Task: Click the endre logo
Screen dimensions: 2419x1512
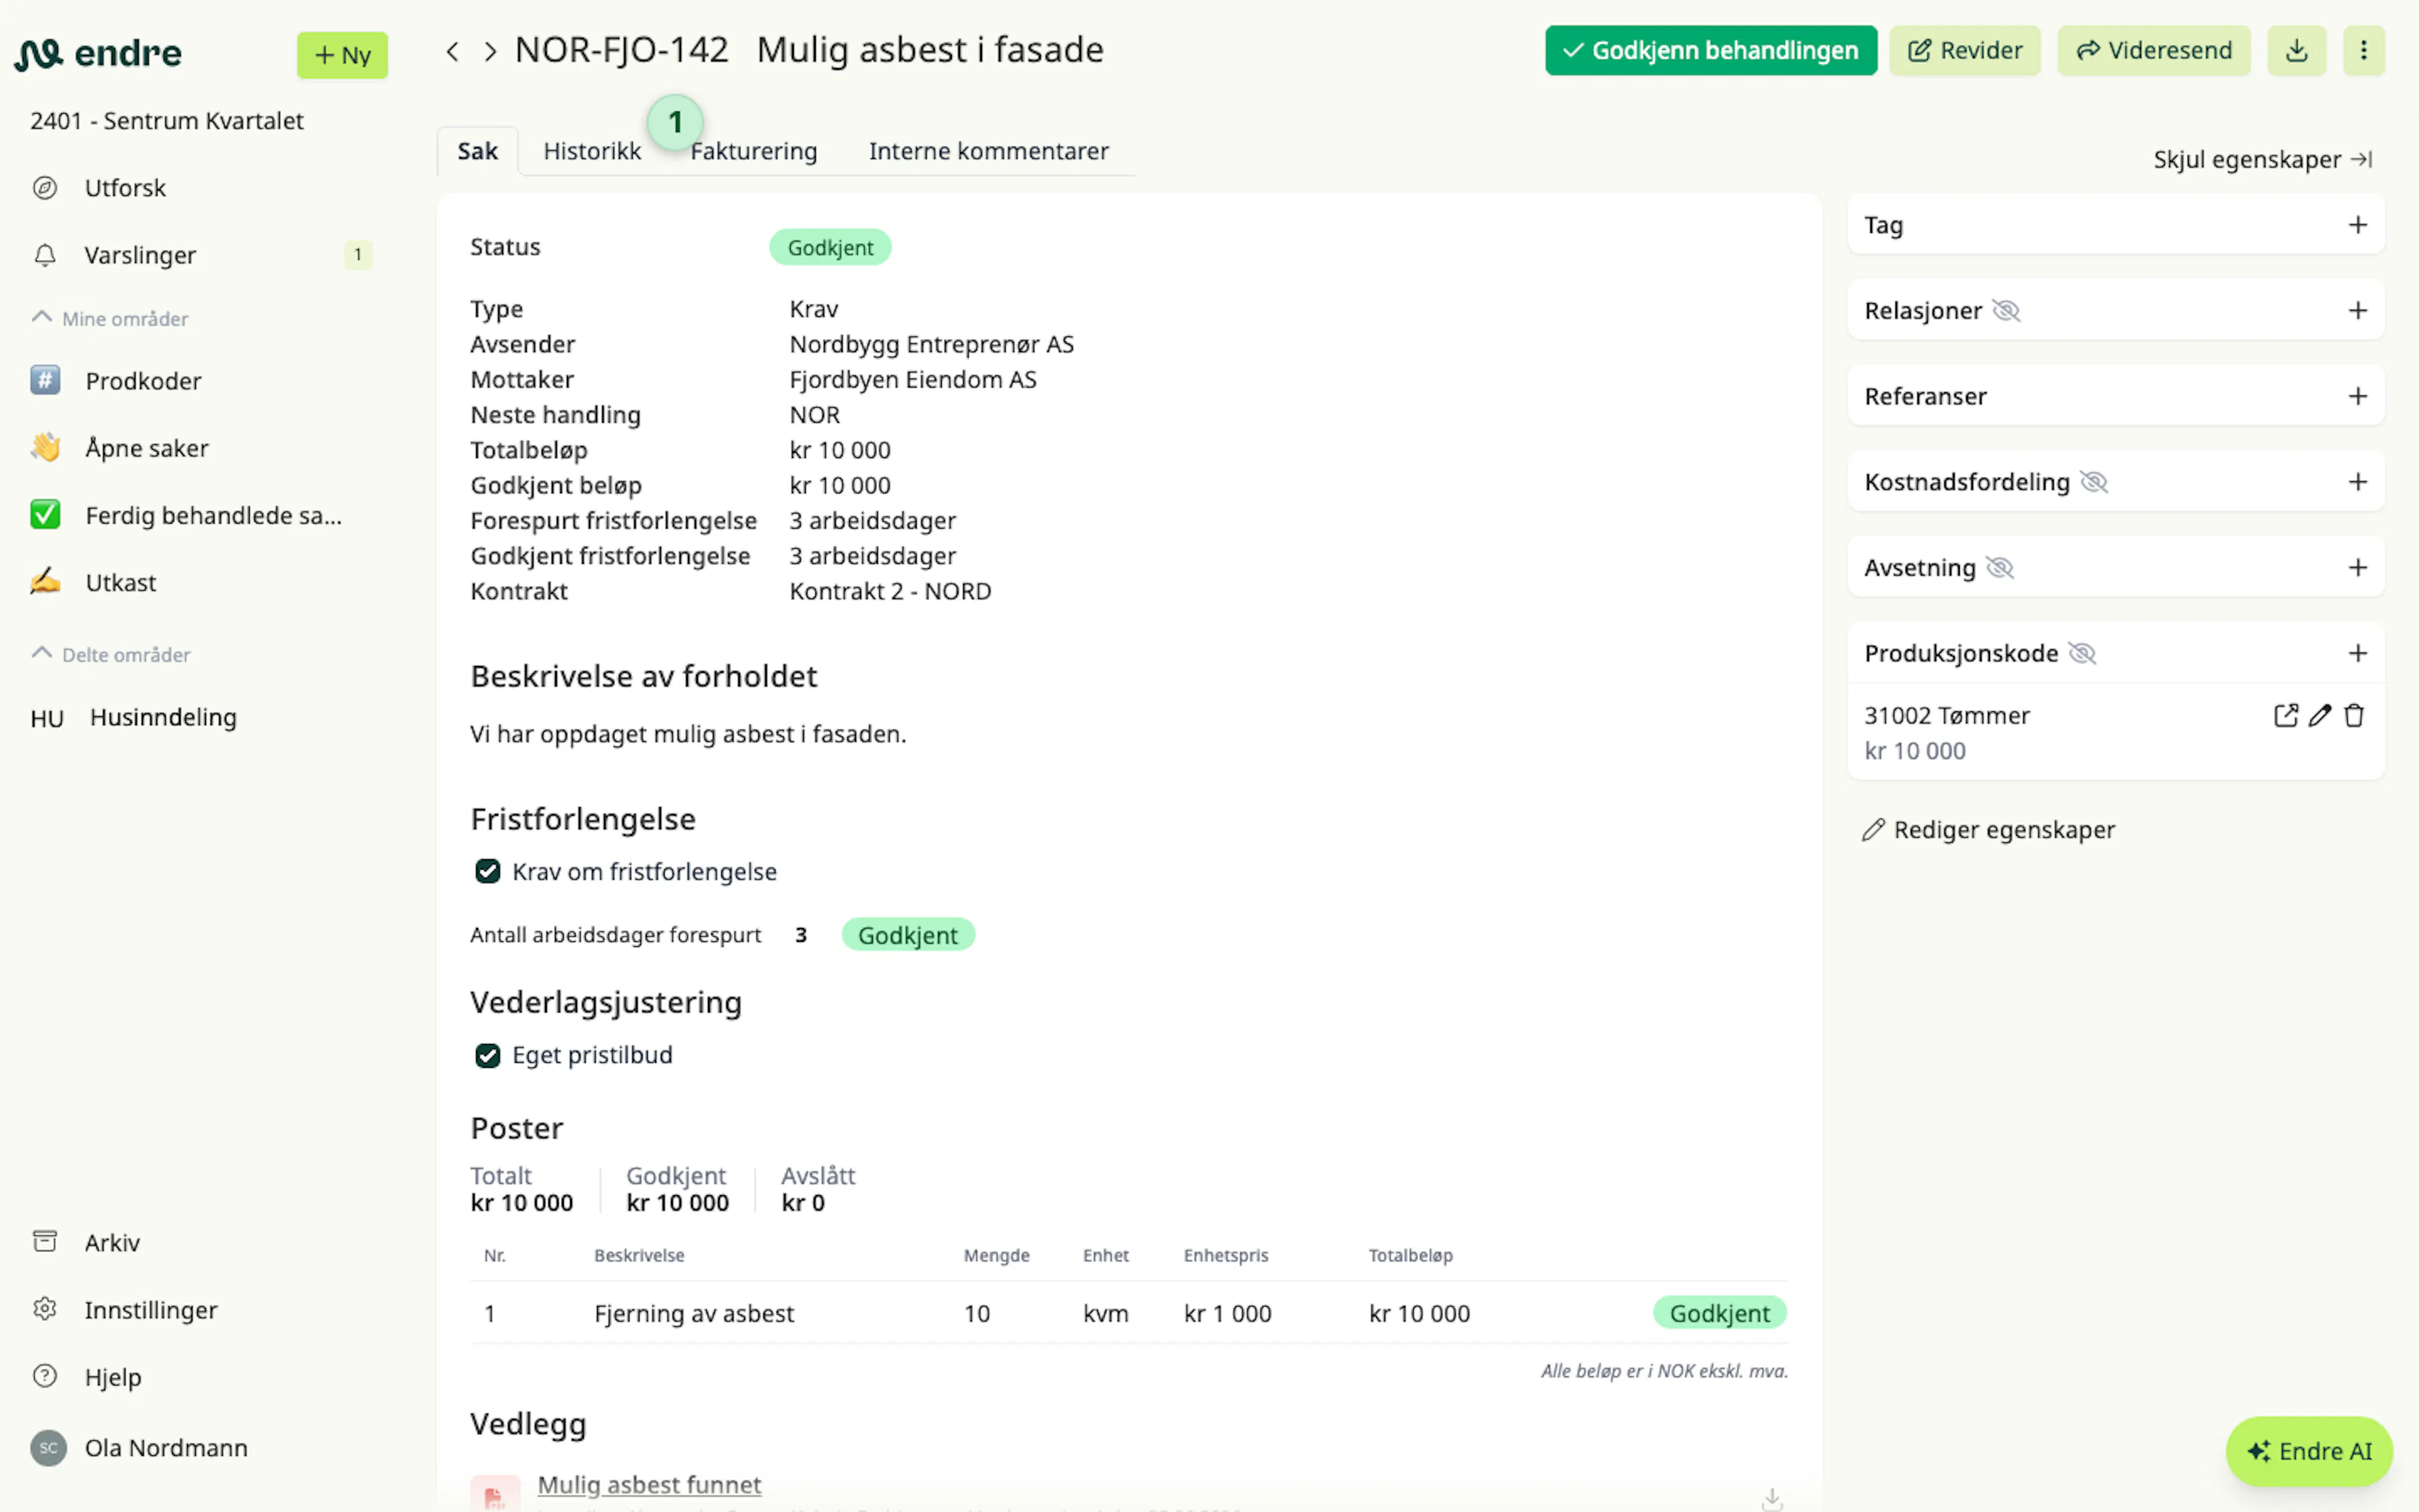Action: pos(98,53)
